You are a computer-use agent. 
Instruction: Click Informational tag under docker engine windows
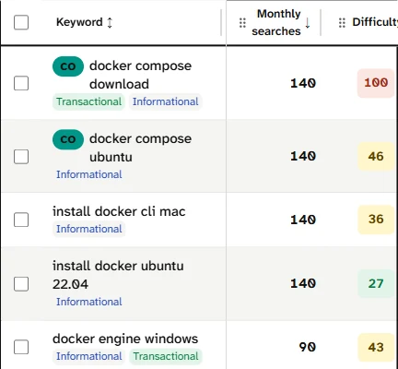pyautogui.click(x=89, y=356)
